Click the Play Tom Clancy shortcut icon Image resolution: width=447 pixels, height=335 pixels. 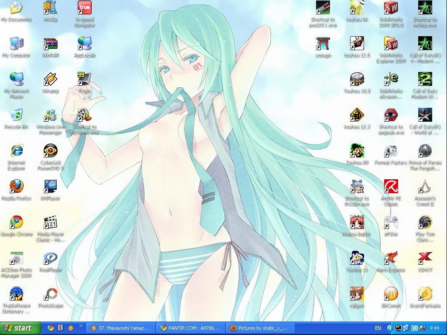pos(425,222)
